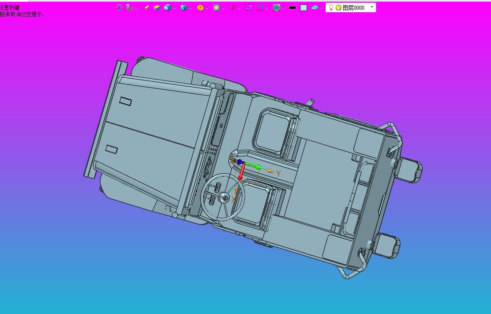Click the green Y axis arrow
Viewport: 491px width, 314px height.
pyautogui.click(x=254, y=166)
